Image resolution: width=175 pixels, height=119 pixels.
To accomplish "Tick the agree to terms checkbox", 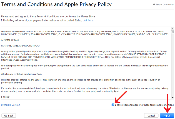I will [x=113, y=105].
